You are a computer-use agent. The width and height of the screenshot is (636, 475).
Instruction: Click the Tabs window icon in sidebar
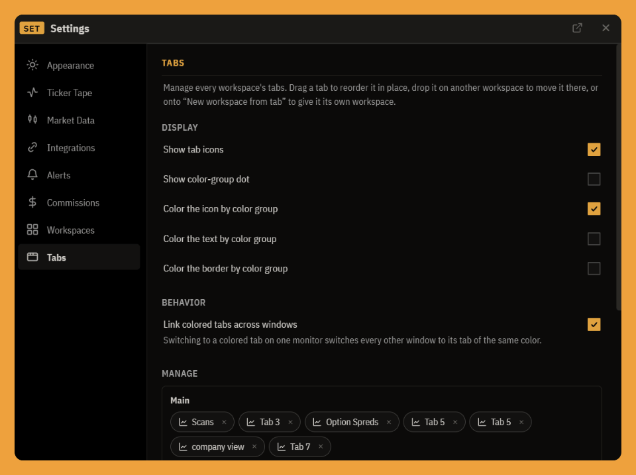pos(32,257)
